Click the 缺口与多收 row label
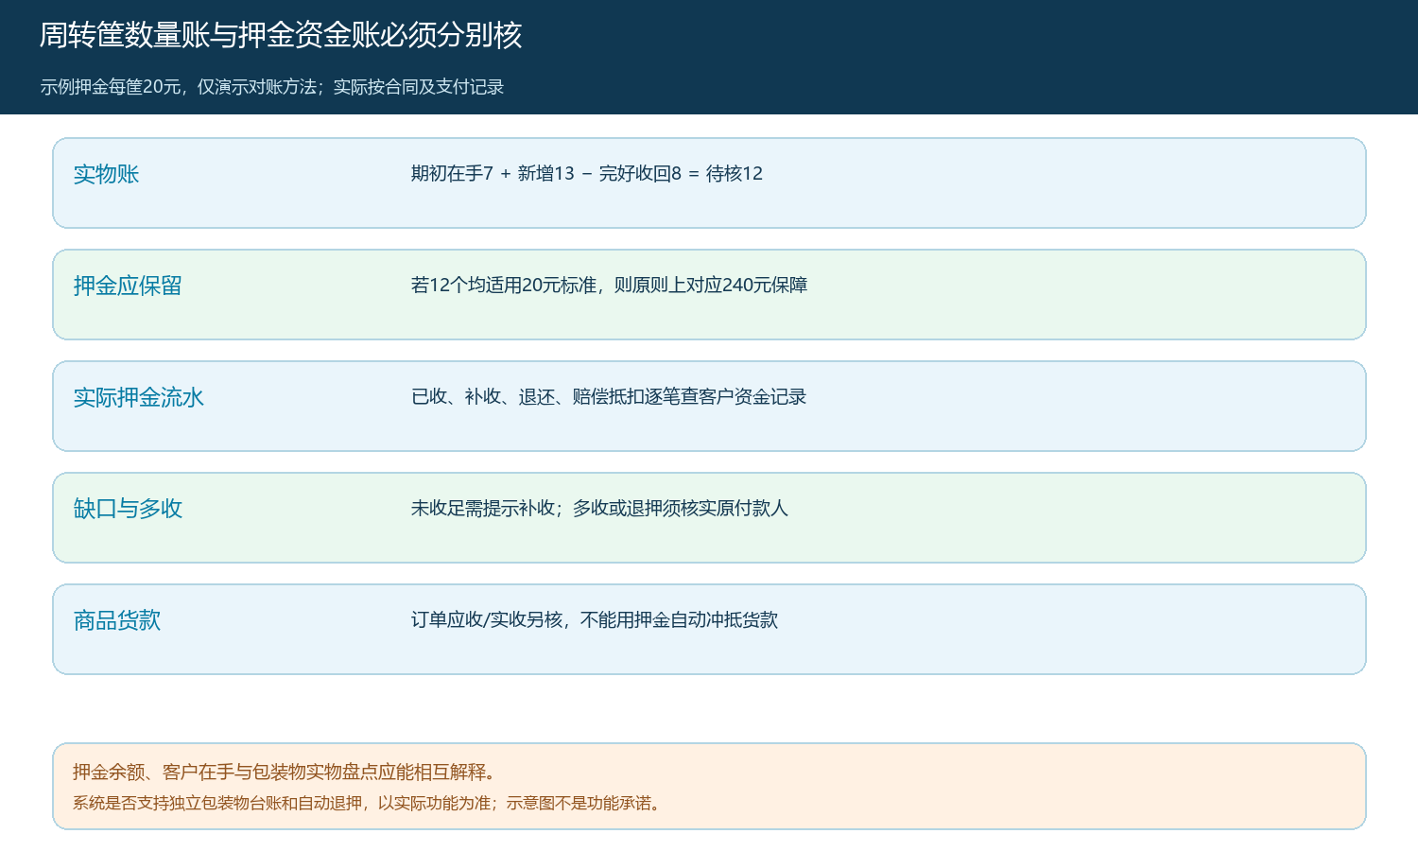The image size is (1418, 851). 128,509
